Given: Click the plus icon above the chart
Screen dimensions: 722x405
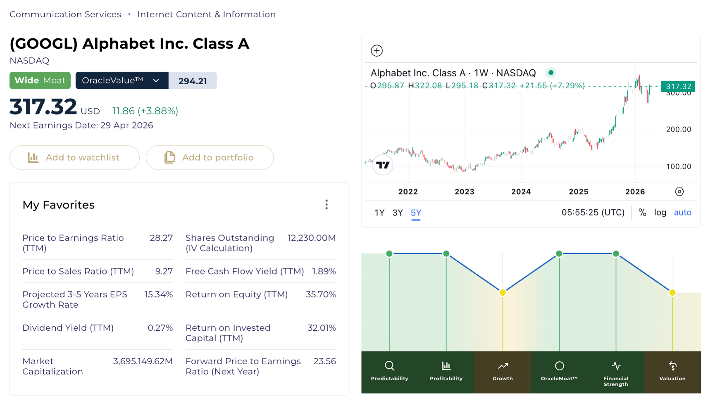Looking at the screenshot, I should pos(376,51).
